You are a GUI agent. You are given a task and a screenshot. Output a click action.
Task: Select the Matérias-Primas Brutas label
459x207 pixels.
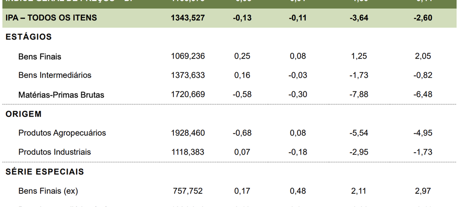coord(61,95)
